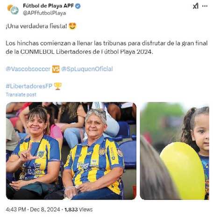The height and width of the screenshot is (219, 214).
Task: Click the blue verified badge icon
Action: point(78,6)
